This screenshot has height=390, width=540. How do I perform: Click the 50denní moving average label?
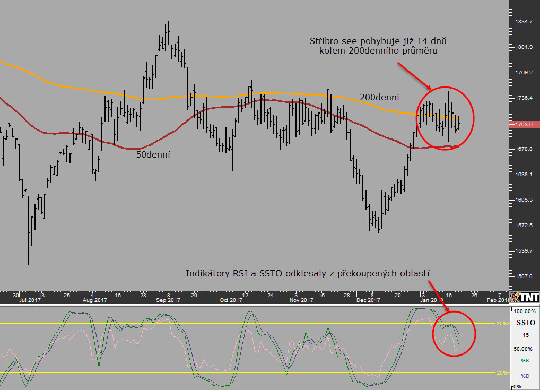(x=153, y=155)
